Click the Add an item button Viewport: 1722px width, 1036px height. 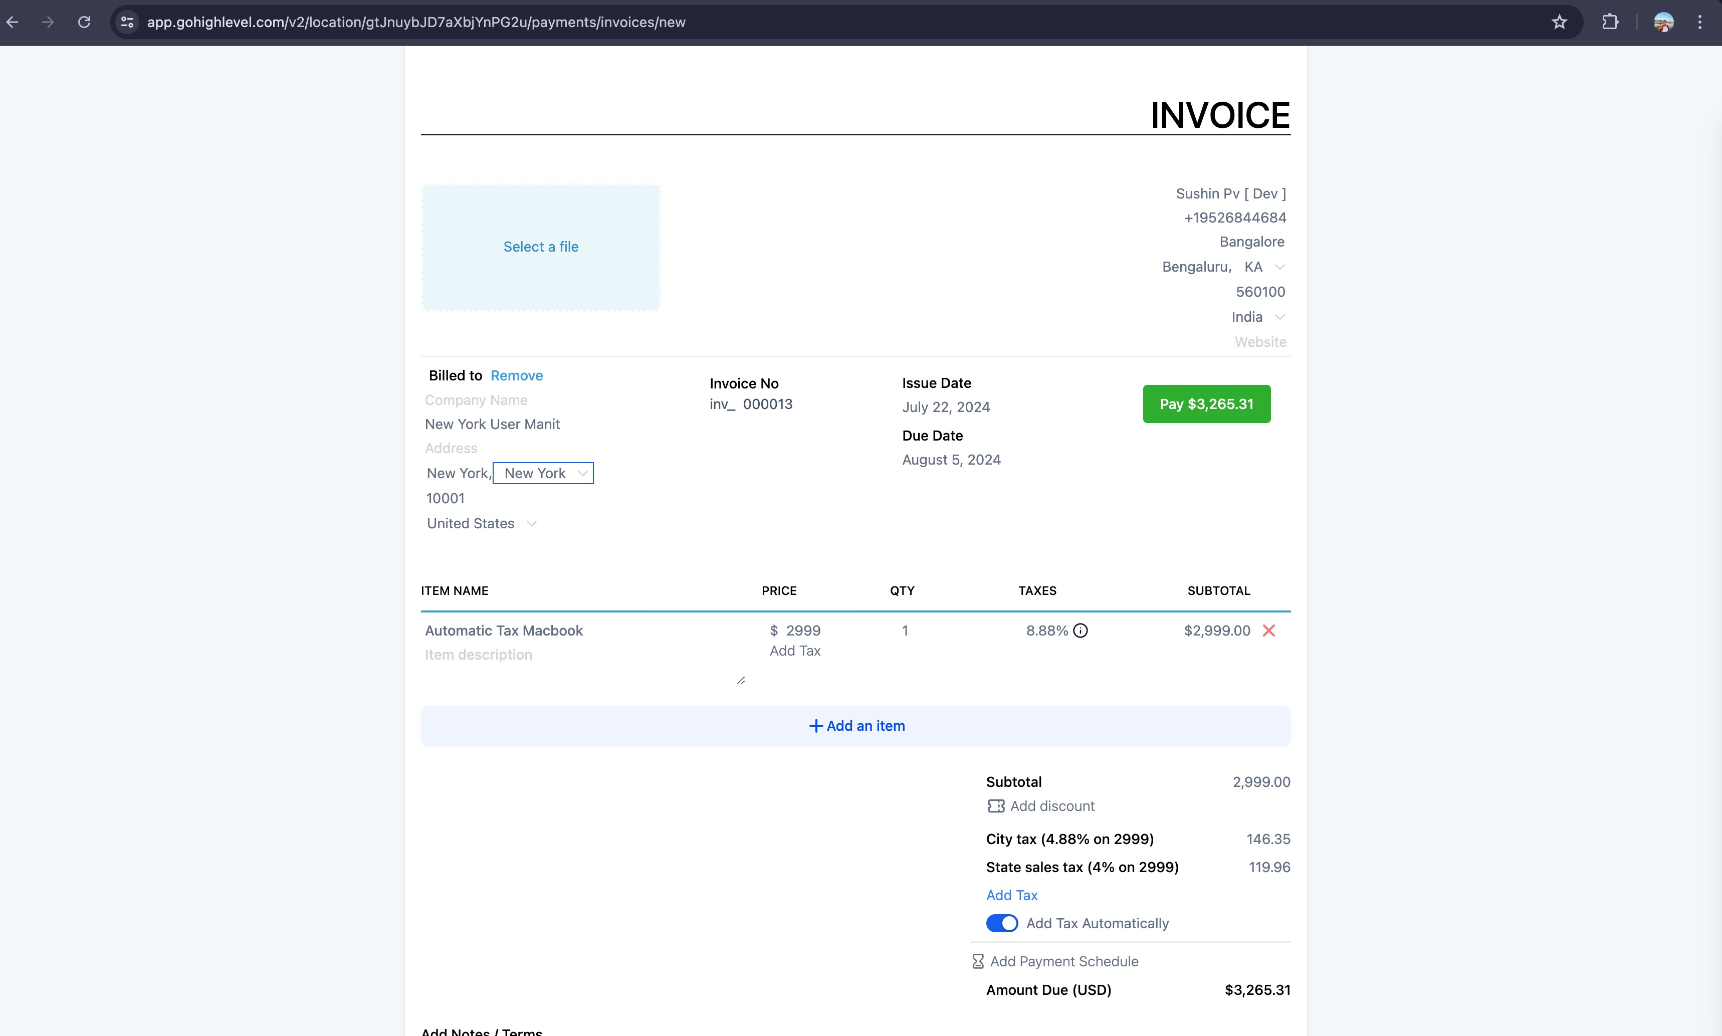(856, 726)
